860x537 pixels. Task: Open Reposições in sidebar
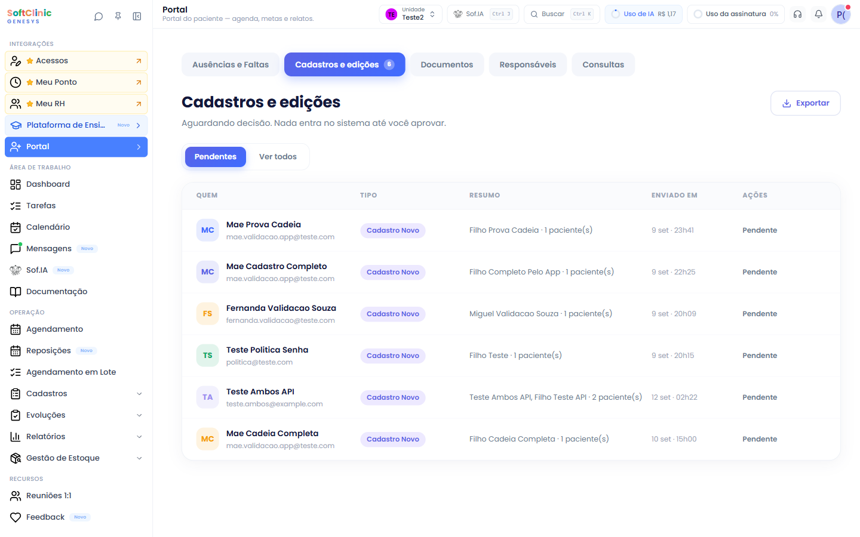pos(76,351)
